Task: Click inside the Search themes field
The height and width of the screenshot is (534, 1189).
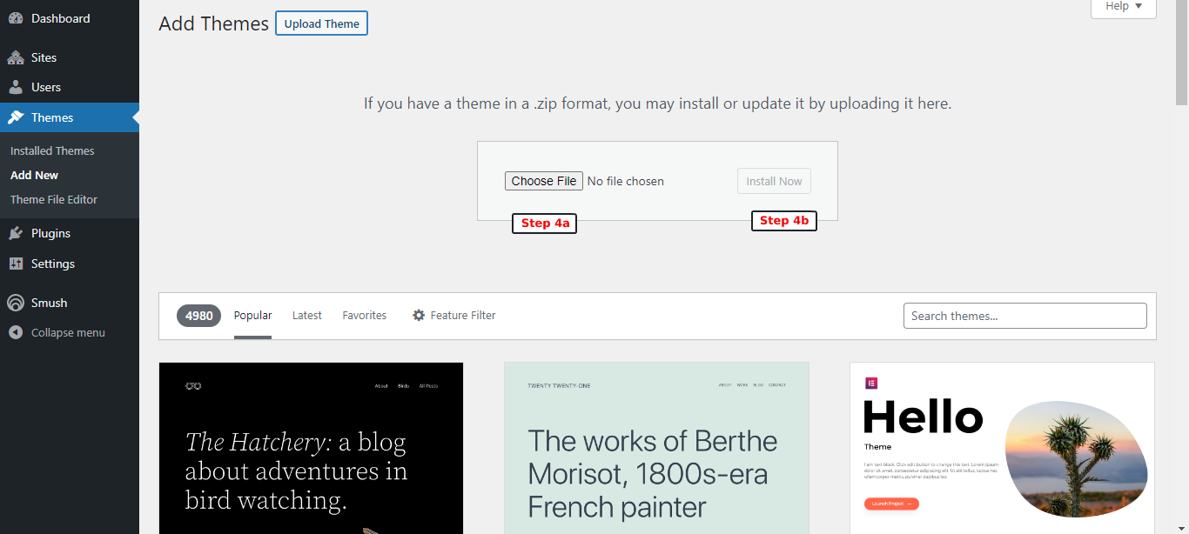Action: 1024,315
